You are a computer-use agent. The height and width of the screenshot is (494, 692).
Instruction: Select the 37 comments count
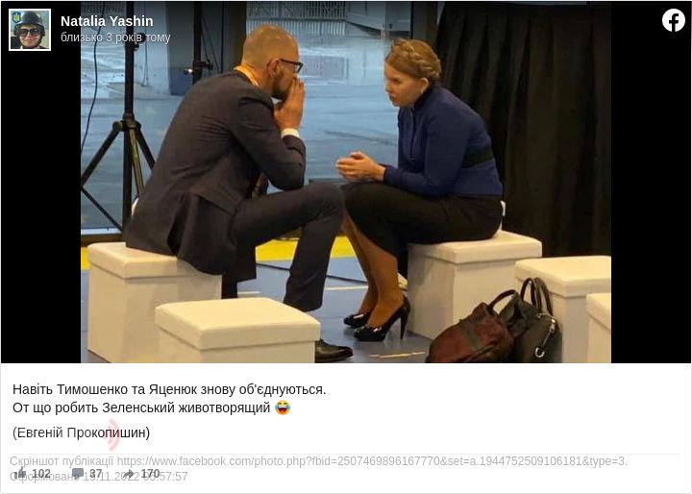click(96, 473)
